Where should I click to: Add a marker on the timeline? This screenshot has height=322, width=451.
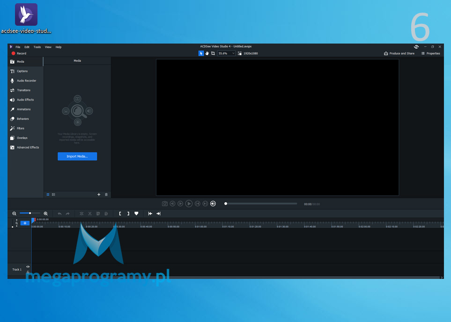[136, 213]
